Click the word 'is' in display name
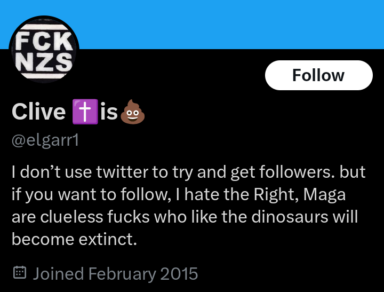This screenshot has height=292, width=384. [109, 112]
